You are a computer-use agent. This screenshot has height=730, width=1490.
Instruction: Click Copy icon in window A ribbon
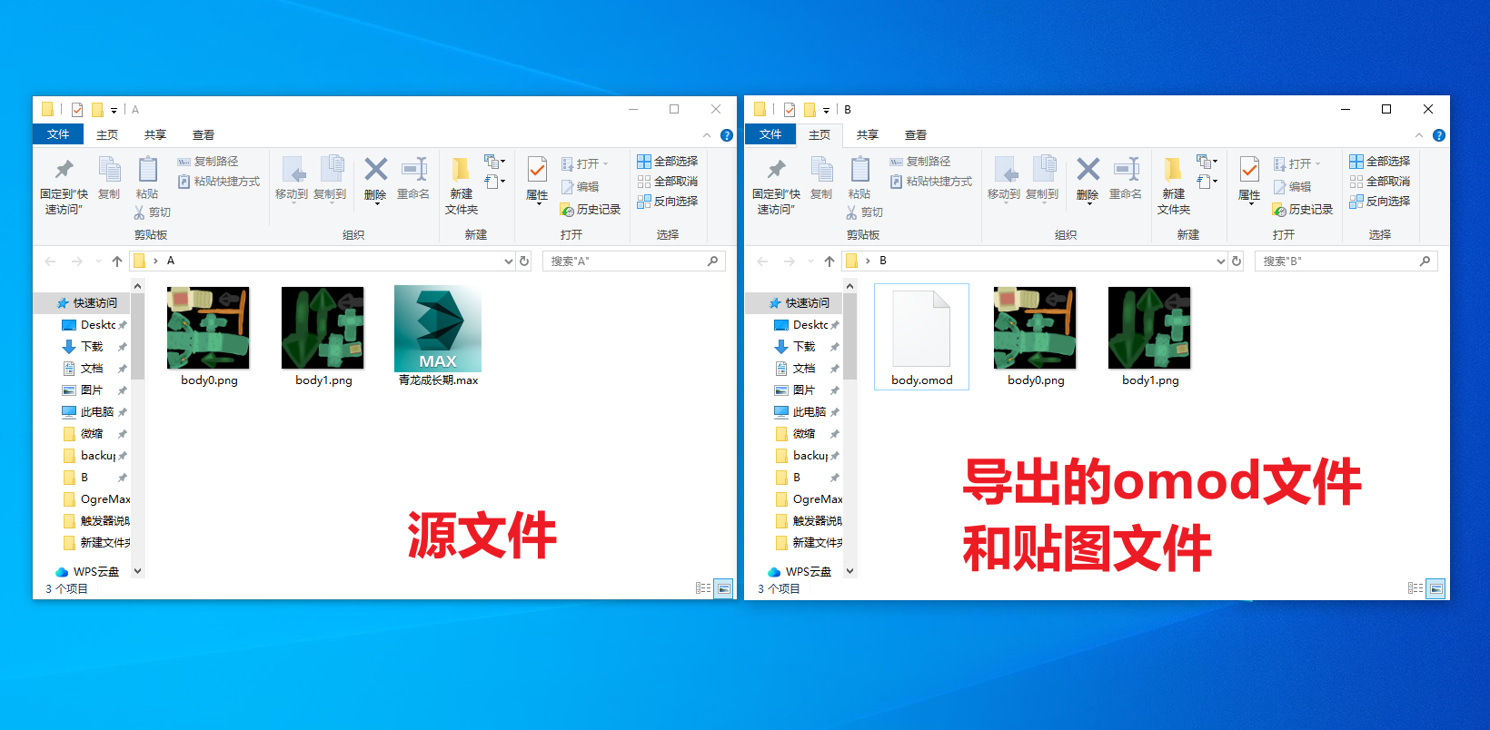click(x=109, y=178)
